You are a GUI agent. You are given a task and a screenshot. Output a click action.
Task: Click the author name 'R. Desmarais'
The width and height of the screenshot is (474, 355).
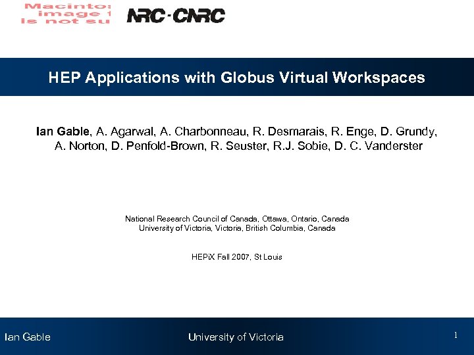288,131
